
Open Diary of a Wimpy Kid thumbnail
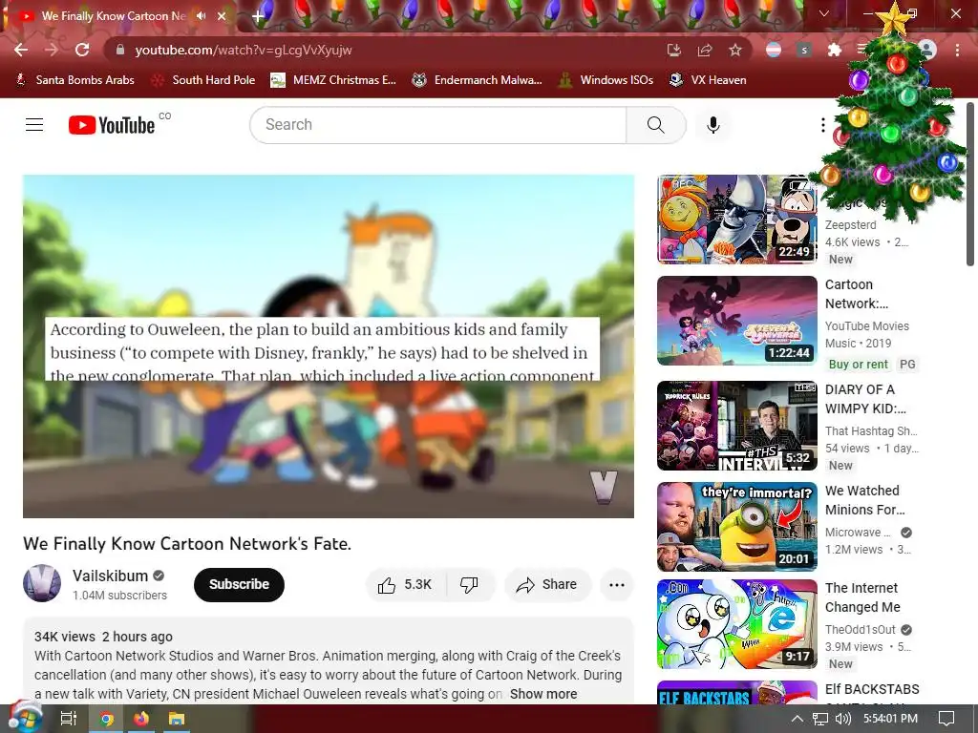[736, 426]
